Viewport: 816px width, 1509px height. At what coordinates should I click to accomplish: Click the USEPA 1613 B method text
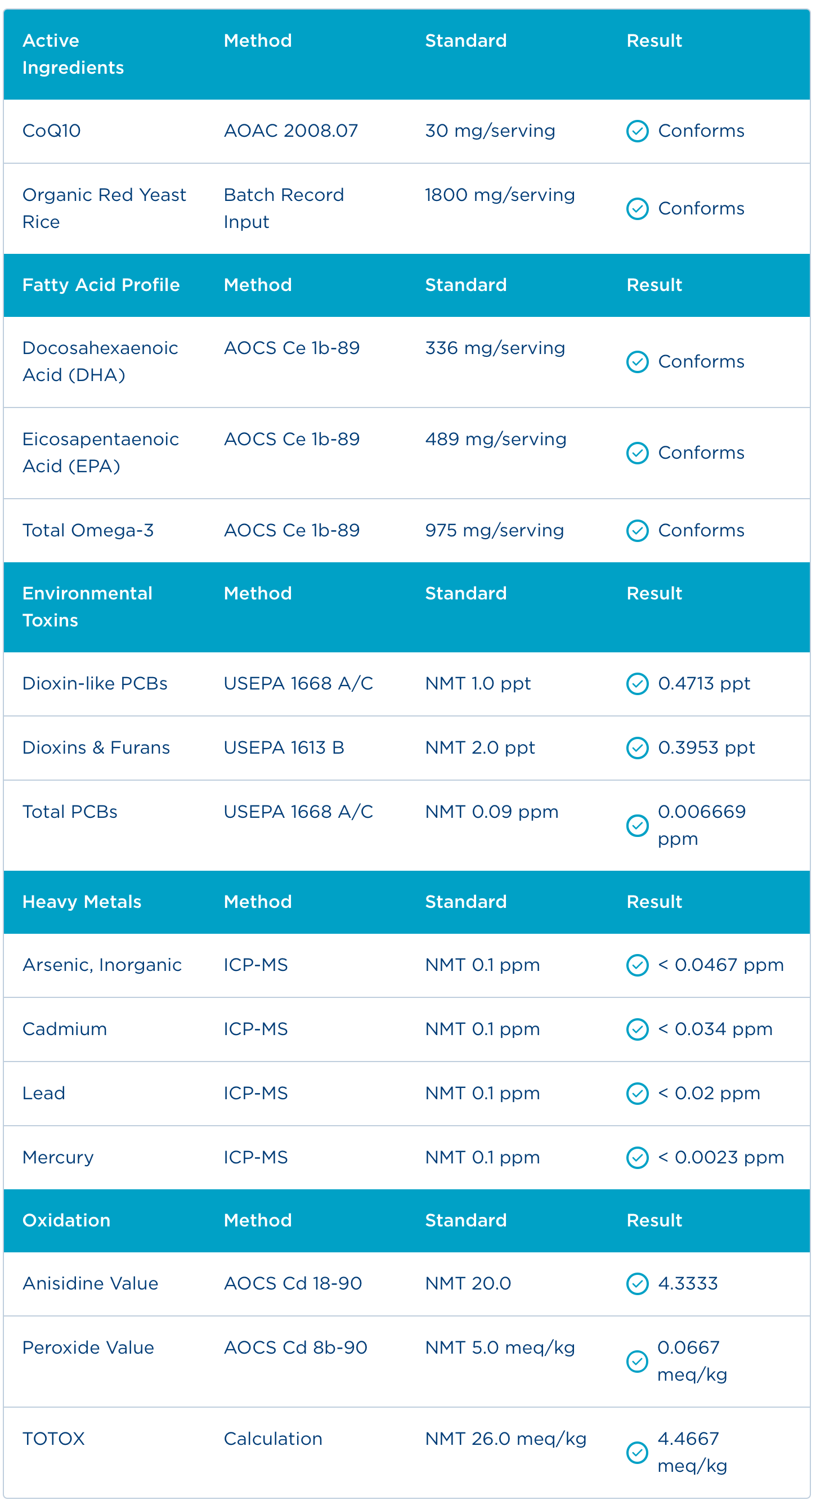point(284,748)
